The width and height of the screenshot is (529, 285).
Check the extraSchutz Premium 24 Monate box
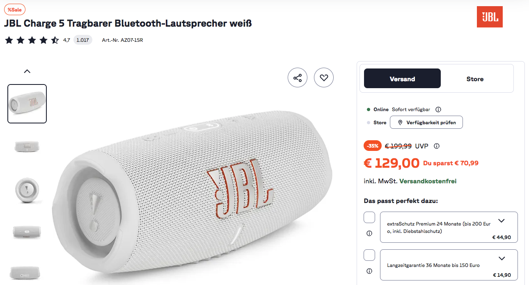coord(369,217)
